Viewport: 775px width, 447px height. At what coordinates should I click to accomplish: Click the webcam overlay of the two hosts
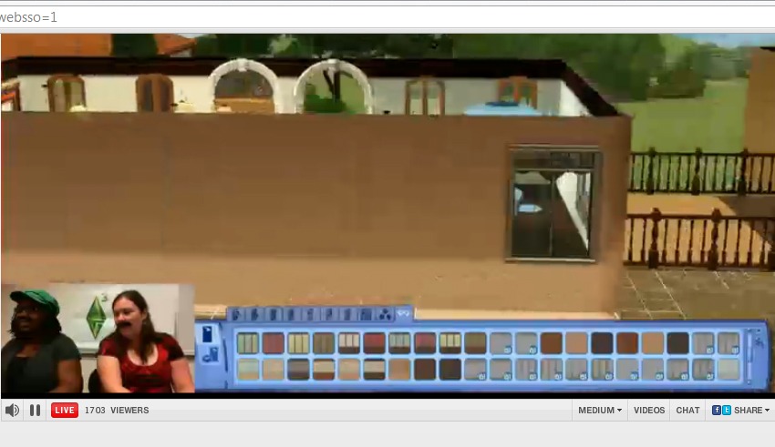[98, 339]
